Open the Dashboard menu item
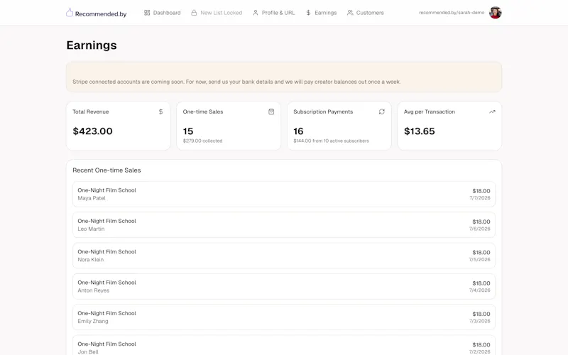 (x=163, y=13)
